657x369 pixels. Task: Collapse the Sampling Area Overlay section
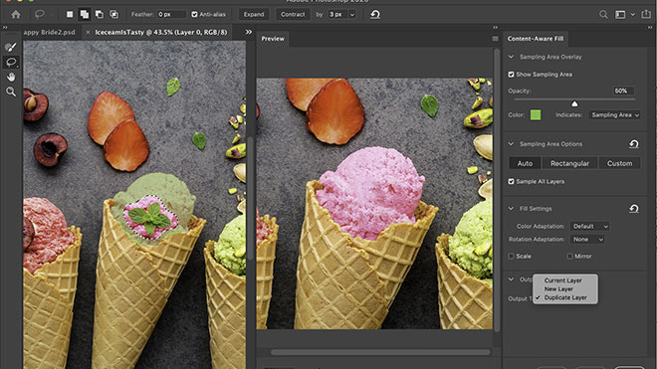click(511, 57)
